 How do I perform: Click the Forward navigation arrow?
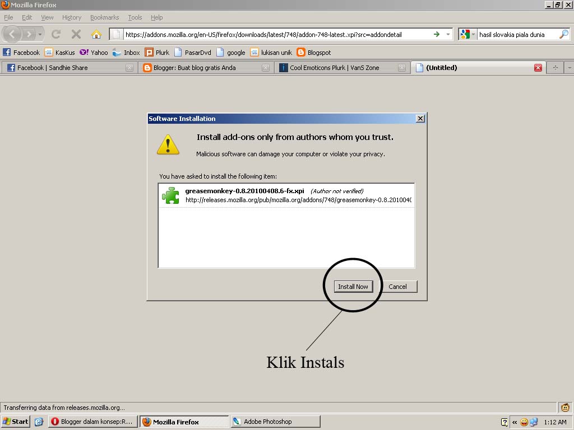29,34
